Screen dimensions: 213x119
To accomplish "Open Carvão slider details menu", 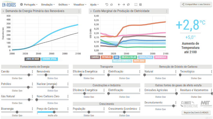I will pos(32,71).
